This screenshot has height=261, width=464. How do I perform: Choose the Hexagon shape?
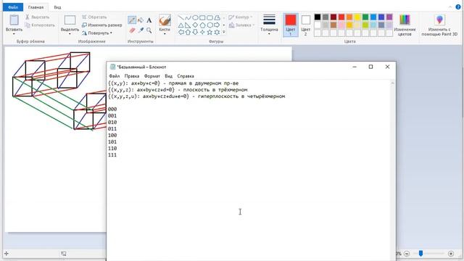(210, 25)
